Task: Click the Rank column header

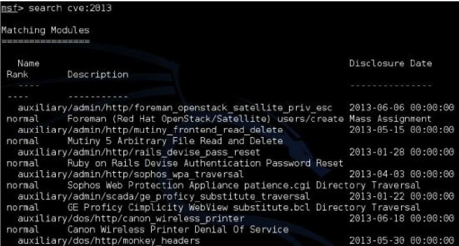Action: (17, 74)
